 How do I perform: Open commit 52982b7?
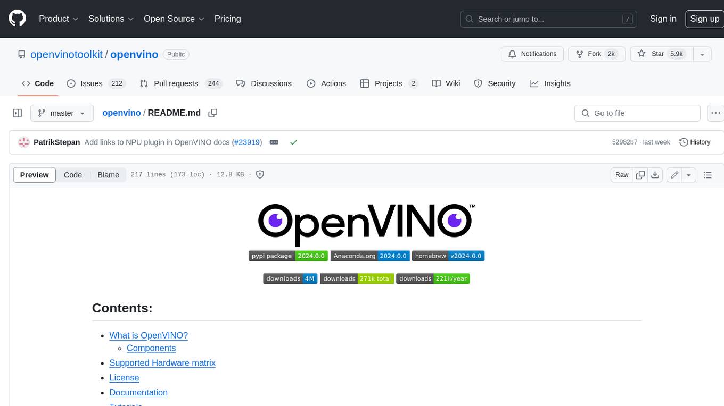(624, 142)
